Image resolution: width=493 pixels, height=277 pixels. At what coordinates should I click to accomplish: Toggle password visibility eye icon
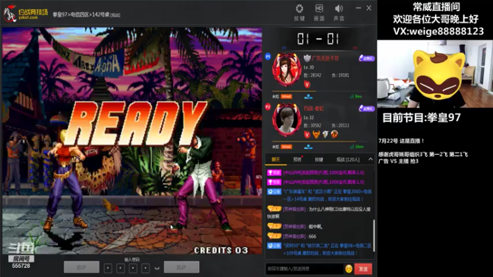[x=157, y=268]
